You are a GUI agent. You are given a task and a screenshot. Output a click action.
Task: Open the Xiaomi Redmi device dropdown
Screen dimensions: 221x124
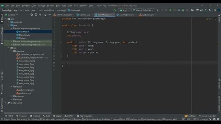click(143, 10)
